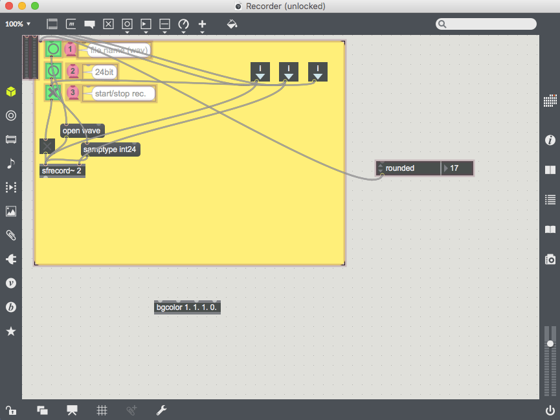Click the paint bucket Format icon
This screenshot has width=560, height=420.
[232, 25]
